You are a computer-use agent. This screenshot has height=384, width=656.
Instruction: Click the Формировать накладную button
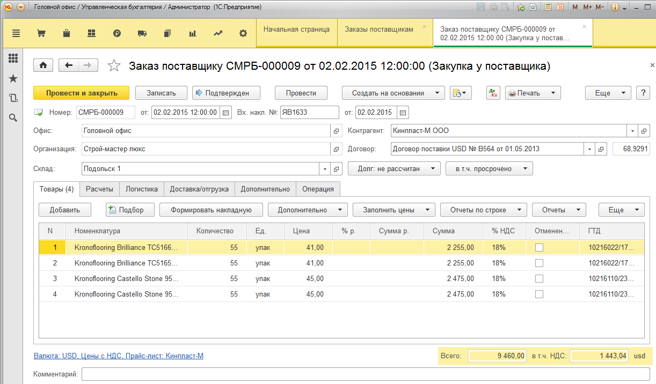pos(212,210)
